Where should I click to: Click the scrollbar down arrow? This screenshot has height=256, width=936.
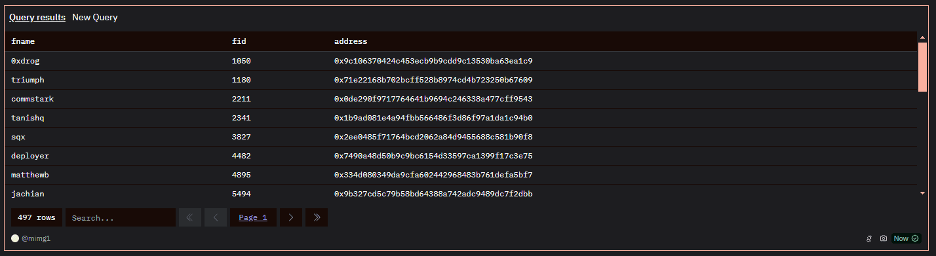point(922,193)
